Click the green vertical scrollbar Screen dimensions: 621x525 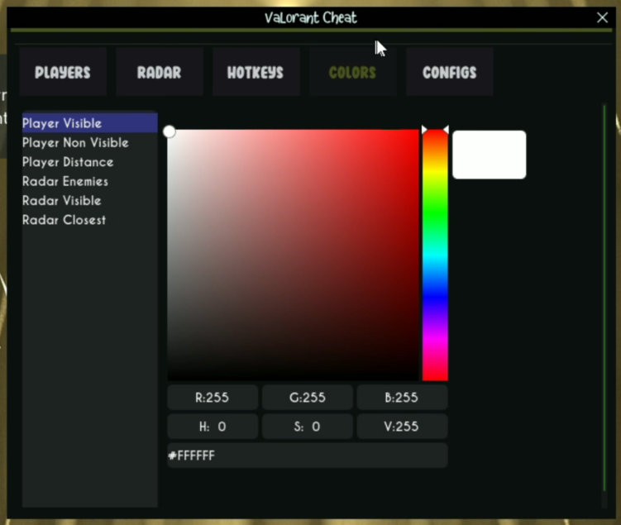(x=604, y=298)
